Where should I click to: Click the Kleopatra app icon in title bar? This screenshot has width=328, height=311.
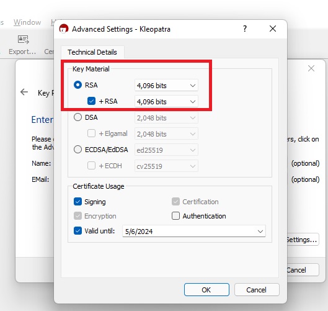(x=64, y=29)
